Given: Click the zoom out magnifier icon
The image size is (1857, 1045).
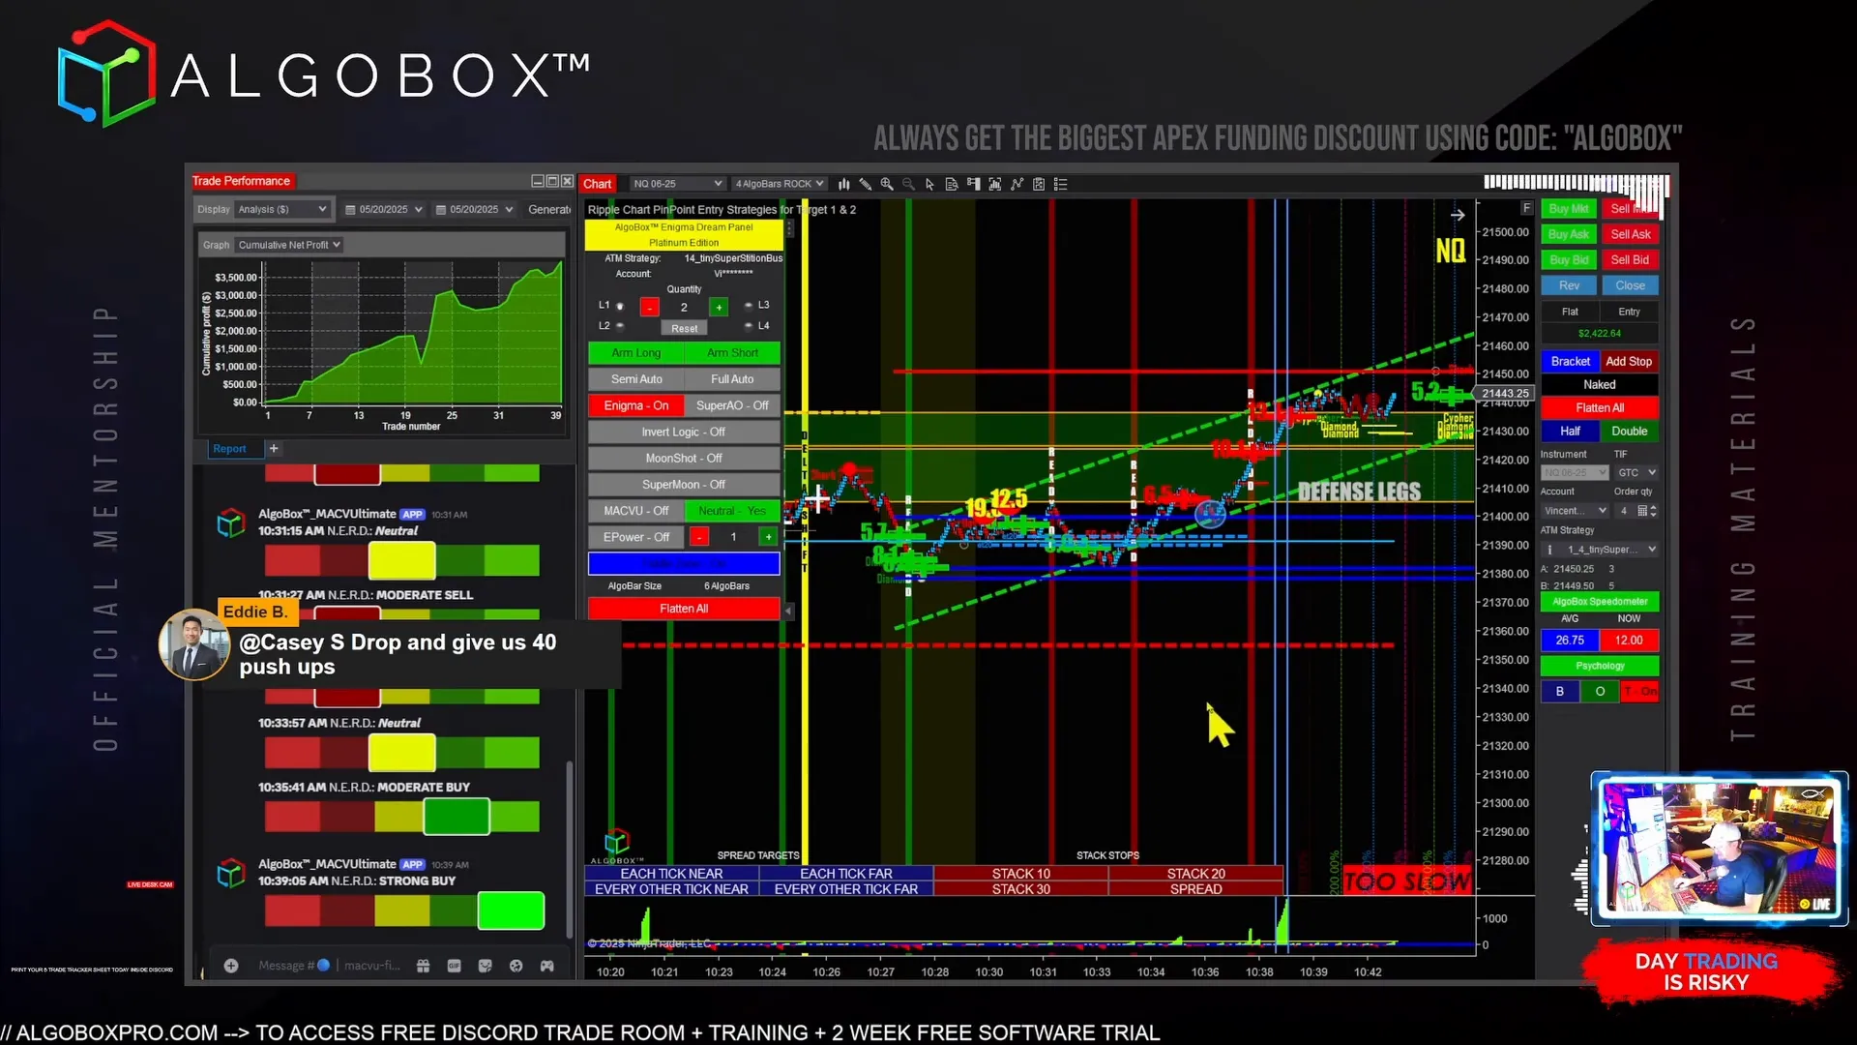Looking at the screenshot, I should point(908,184).
